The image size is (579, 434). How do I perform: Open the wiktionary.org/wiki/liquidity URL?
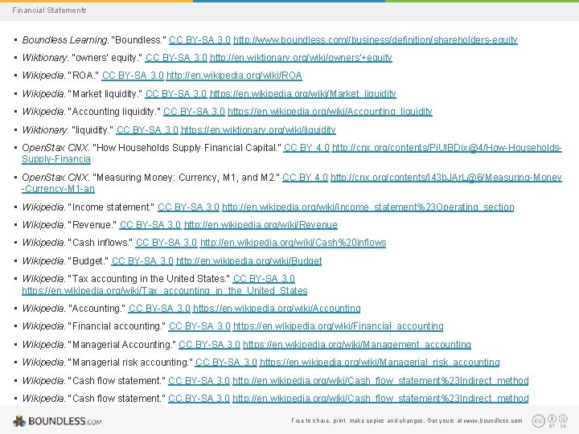[x=258, y=130]
